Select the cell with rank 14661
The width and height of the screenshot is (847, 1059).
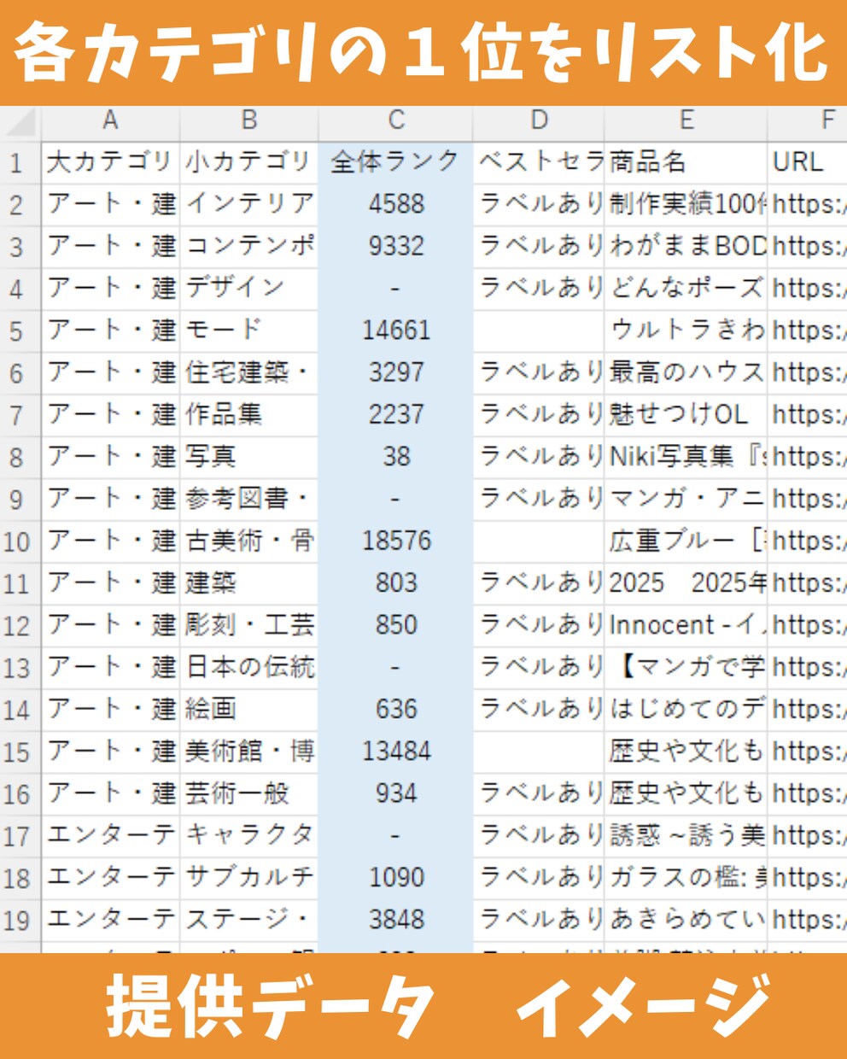point(395,331)
